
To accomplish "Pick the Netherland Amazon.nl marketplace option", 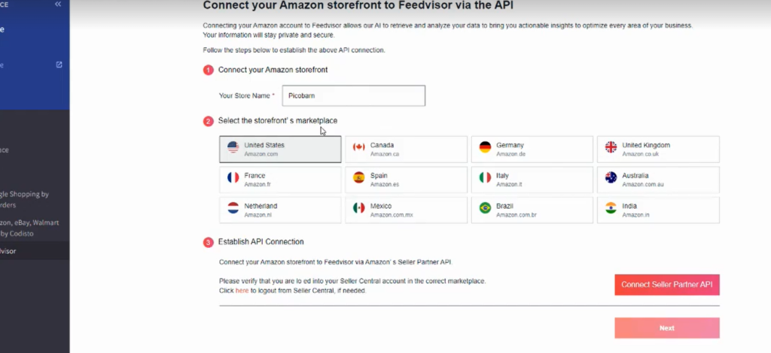I will pos(280,210).
